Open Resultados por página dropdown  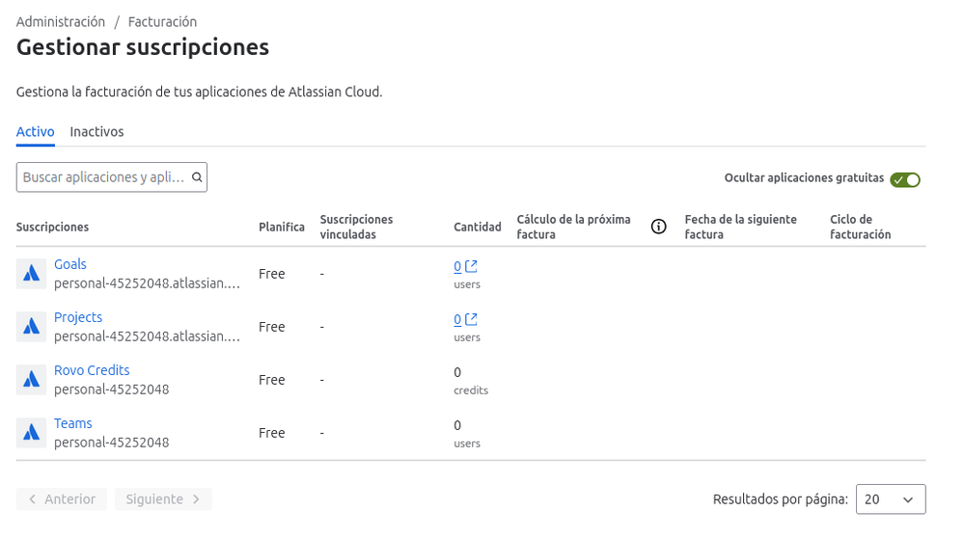tap(891, 499)
